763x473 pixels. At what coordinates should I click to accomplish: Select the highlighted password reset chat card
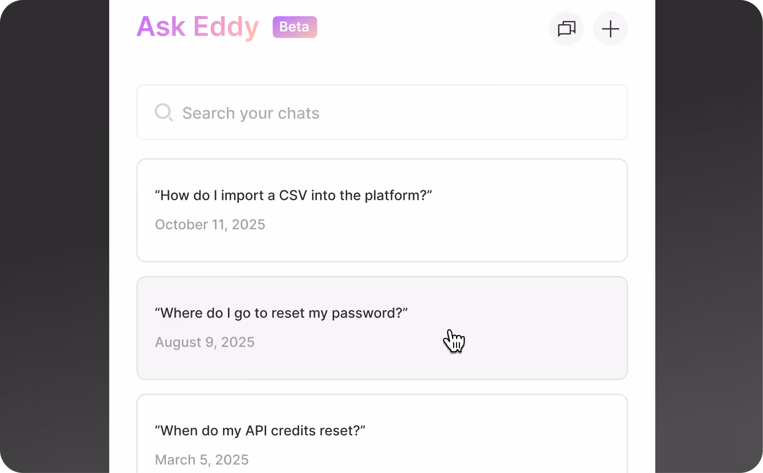[382, 328]
